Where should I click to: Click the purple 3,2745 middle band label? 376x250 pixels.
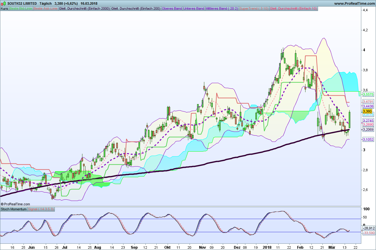click(x=368, y=120)
